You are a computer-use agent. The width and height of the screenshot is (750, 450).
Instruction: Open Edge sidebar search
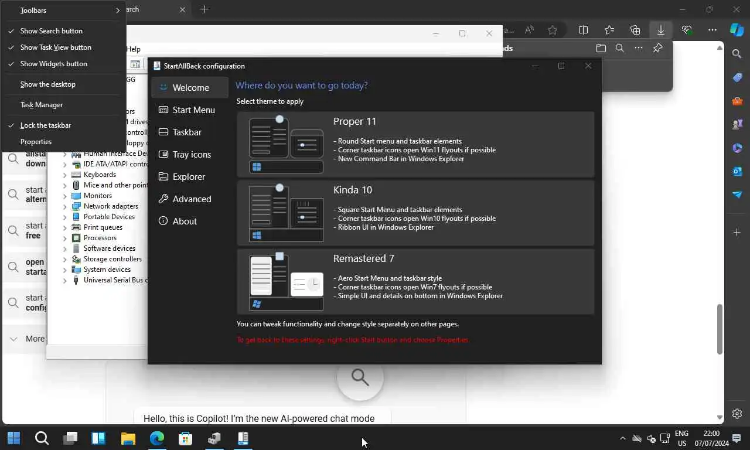(737, 54)
